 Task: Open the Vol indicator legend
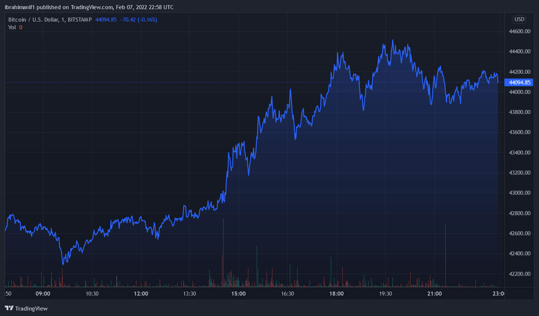pyautogui.click(x=12, y=27)
